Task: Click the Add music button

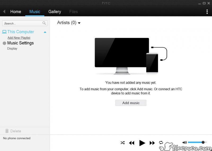Action: [x=131, y=103]
